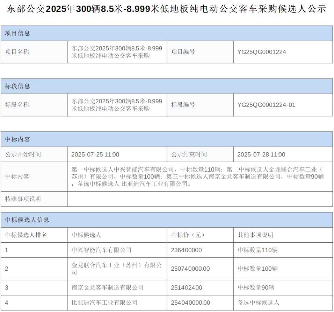Image resolution: width=334 pixels, height=312 pixels.
Task: Select bid price 236400000
Action: pyautogui.click(x=186, y=250)
